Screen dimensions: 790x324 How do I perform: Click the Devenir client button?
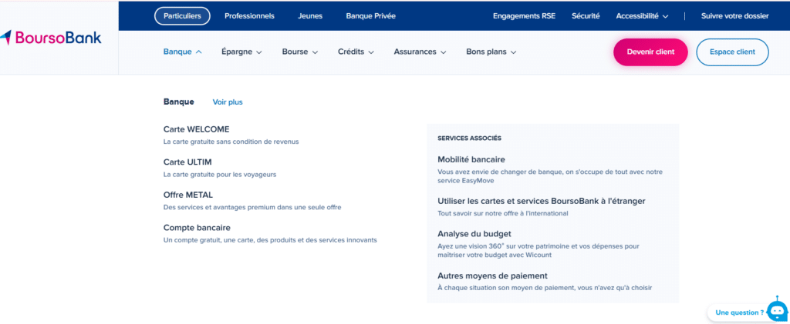(650, 52)
